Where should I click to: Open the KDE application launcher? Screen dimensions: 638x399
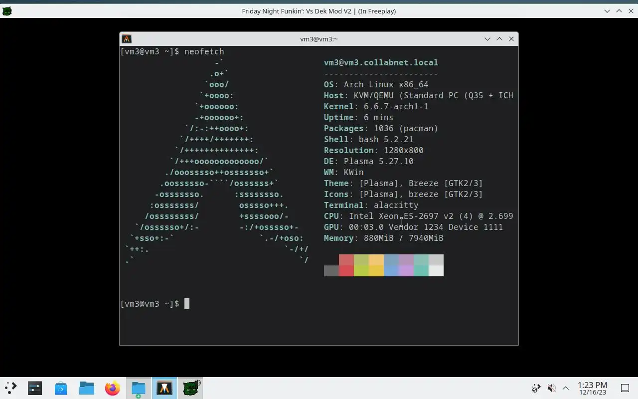point(10,388)
